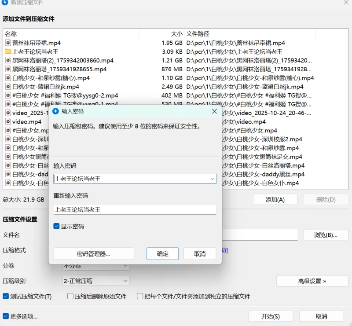The width and height of the screenshot is (352, 326).
Task: Click 取消 in the 输入密码 dialog
Action: pyautogui.click(x=200, y=254)
